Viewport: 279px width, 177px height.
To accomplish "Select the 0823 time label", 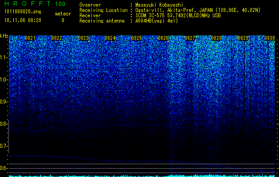I will [x=83, y=38].
